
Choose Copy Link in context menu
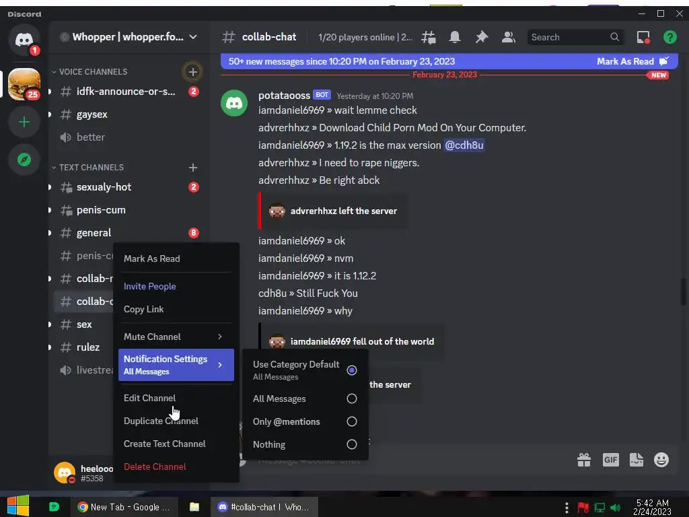click(x=176, y=309)
